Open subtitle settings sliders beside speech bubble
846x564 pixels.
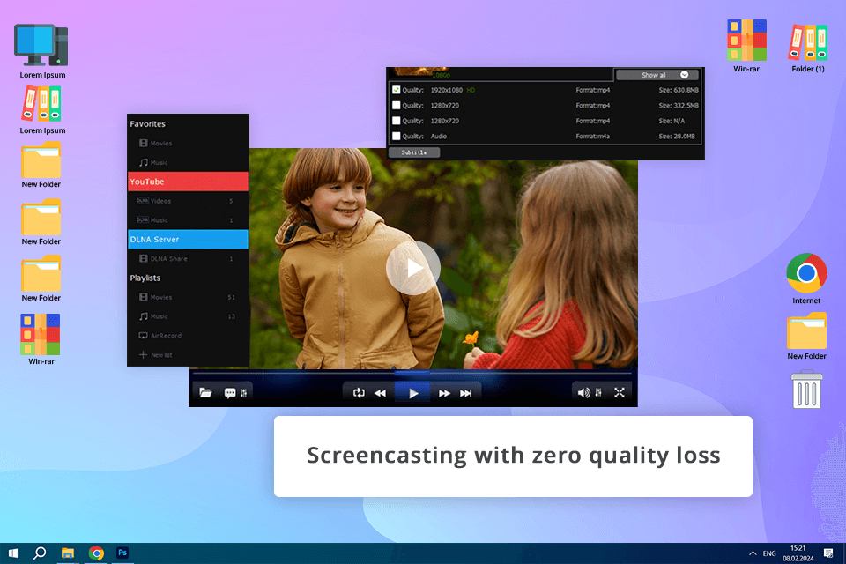pos(244,393)
